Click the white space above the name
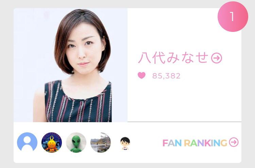Image resolution: width=255 pixels, height=168 pixels. click(x=171, y=29)
